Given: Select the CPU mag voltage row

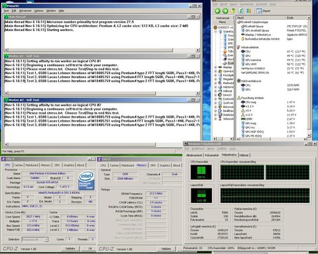Looking at the screenshot, I should pyautogui.click(x=273, y=102).
